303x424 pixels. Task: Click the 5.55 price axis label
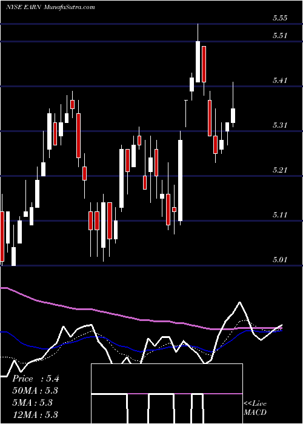tap(279, 18)
